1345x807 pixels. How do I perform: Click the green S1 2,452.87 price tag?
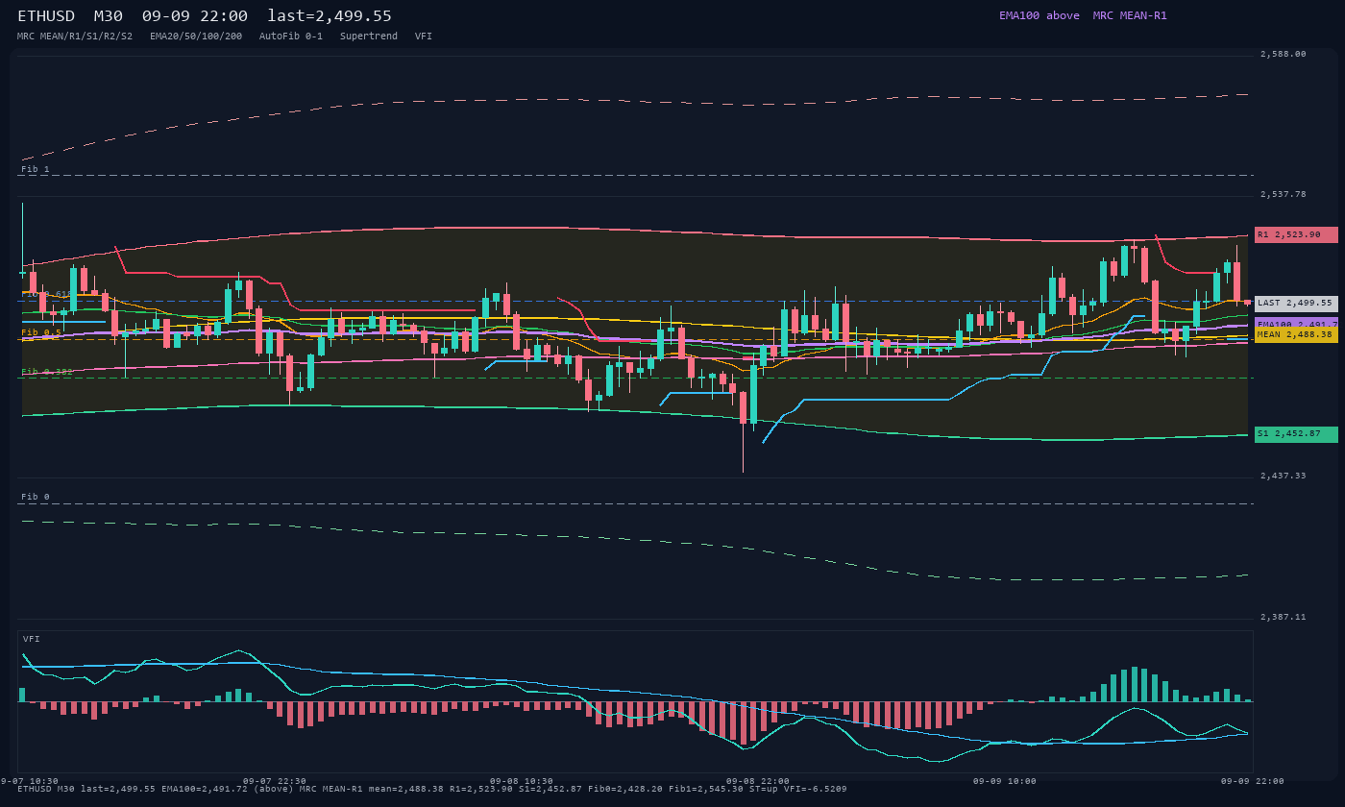point(1296,434)
